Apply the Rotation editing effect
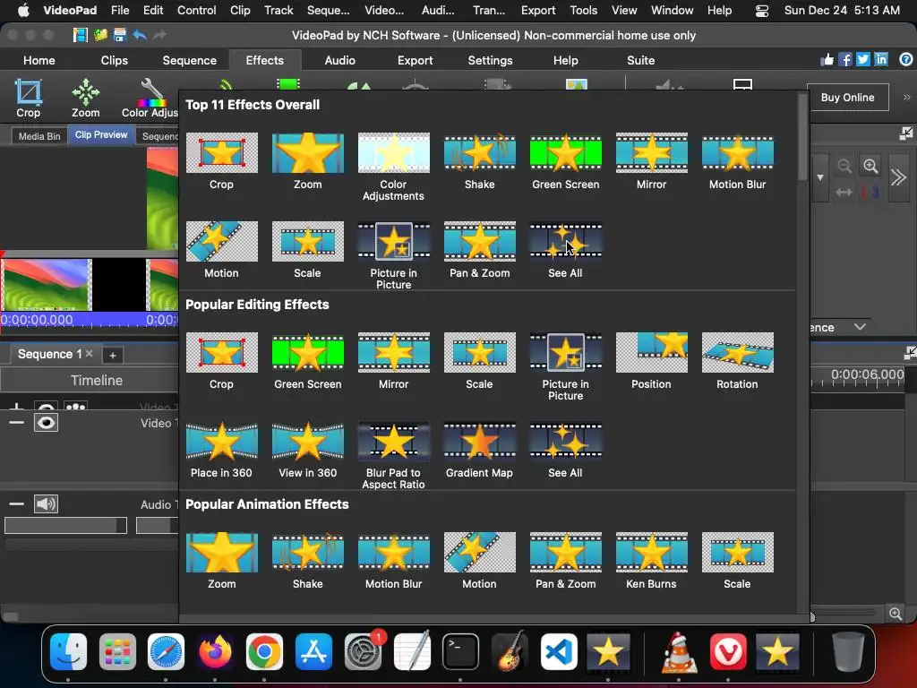The width and height of the screenshot is (917, 688). [x=738, y=360]
